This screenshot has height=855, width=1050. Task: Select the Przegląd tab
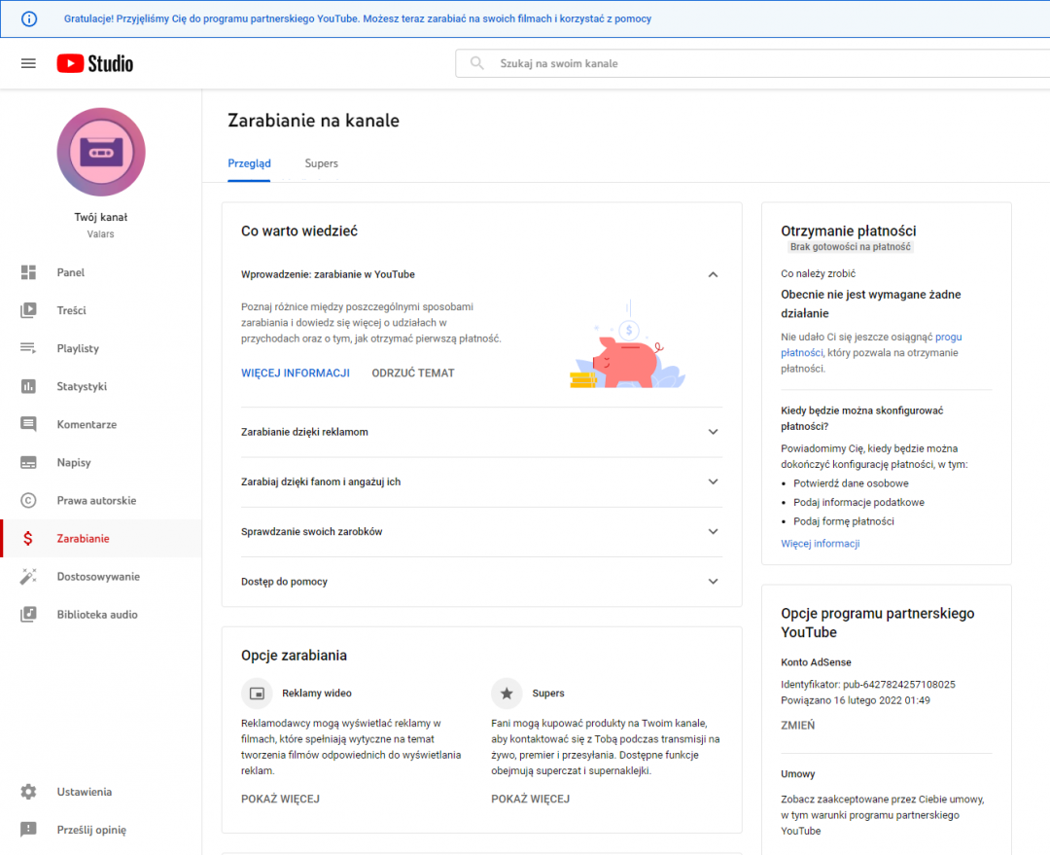pyautogui.click(x=249, y=163)
